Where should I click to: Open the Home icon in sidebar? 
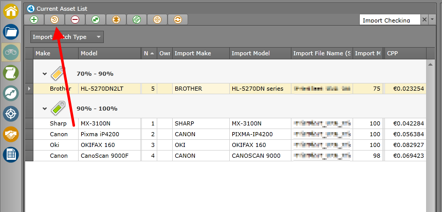(x=11, y=11)
